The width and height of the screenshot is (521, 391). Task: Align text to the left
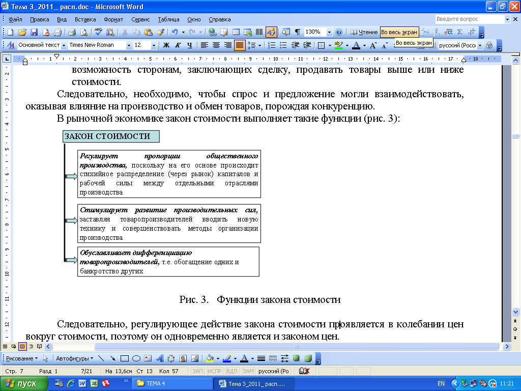[205, 45]
